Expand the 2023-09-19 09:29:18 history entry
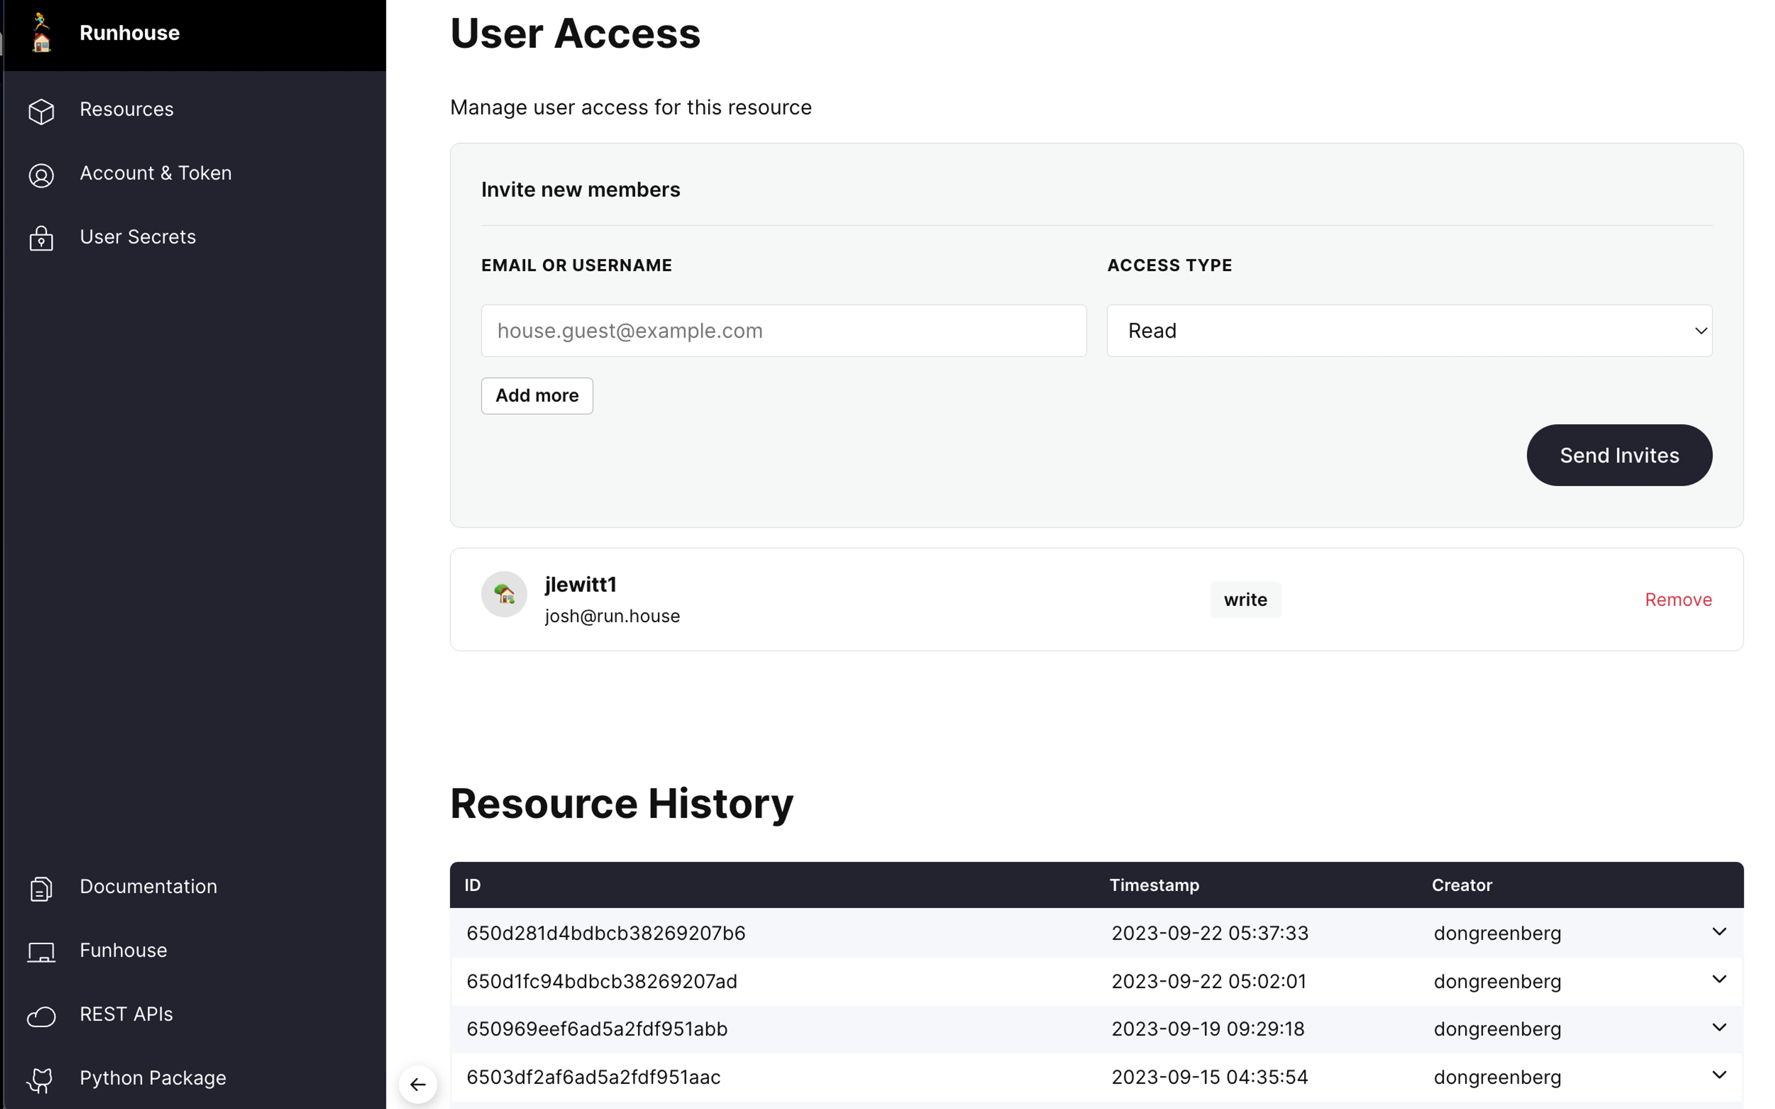Viewport: 1775px width, 1109px height. [1719, 1027]
